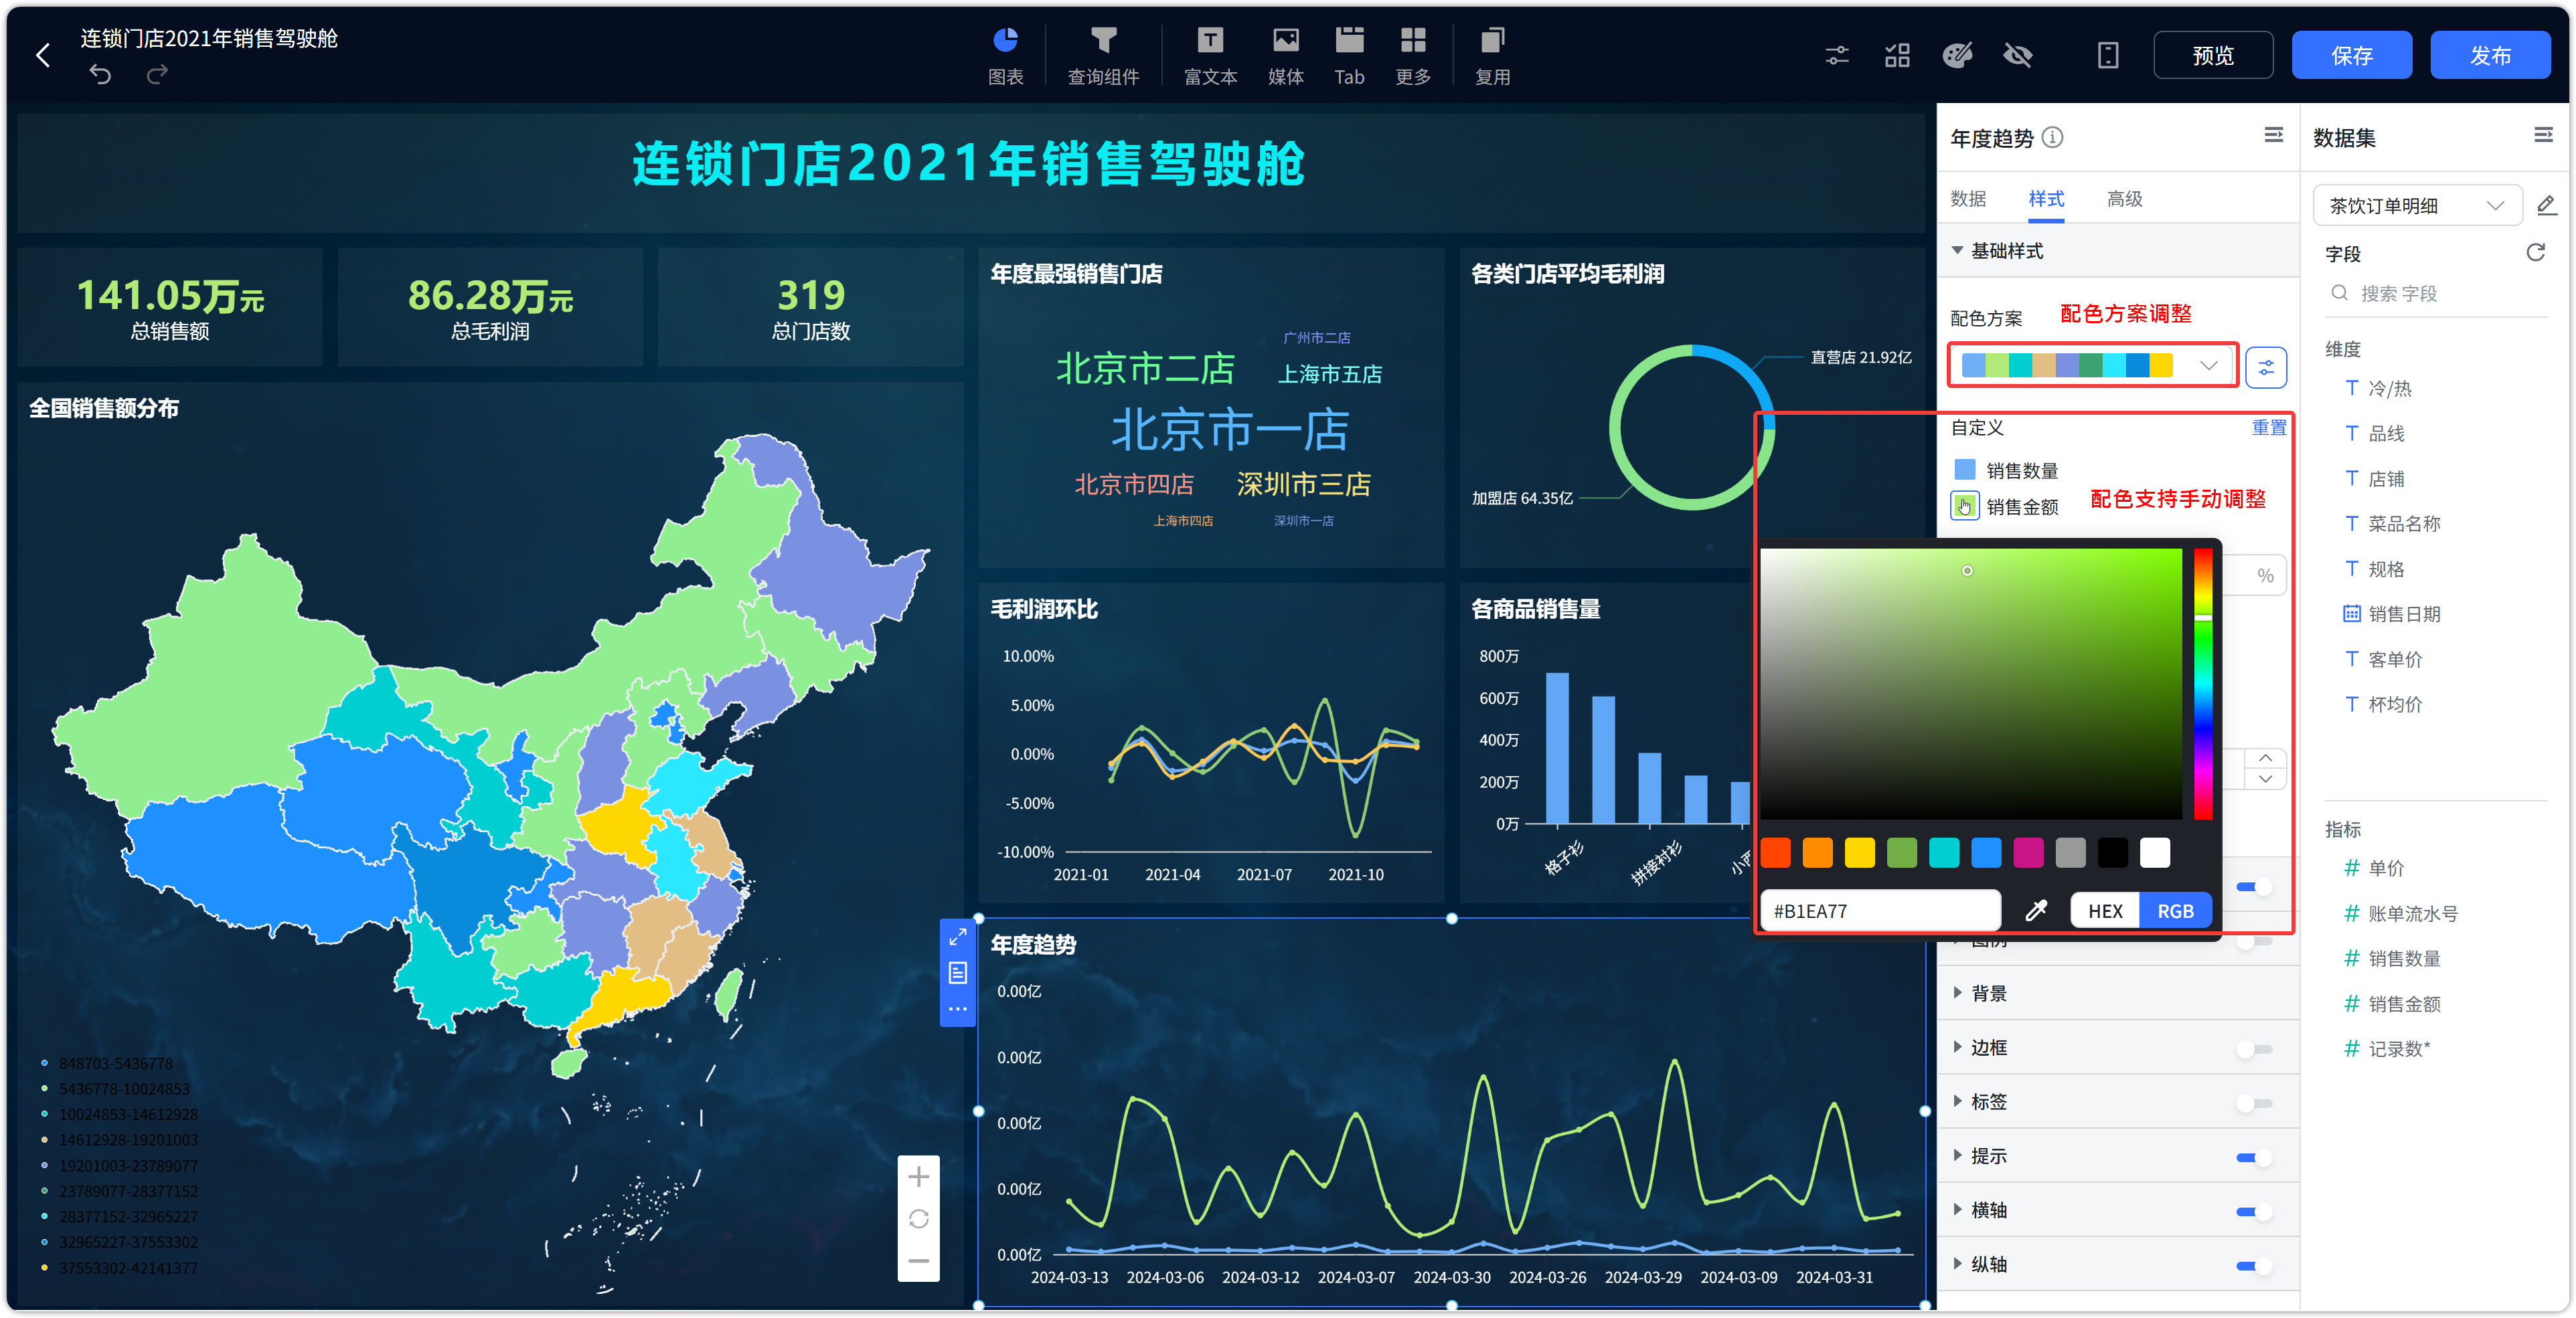Open the more options dots on the 年度趋势 chart

(x=957, y=1008)
